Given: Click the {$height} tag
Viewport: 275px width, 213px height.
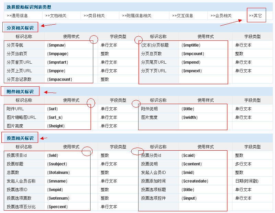Looking at the screenshot, I should click(x=56, y=126).
